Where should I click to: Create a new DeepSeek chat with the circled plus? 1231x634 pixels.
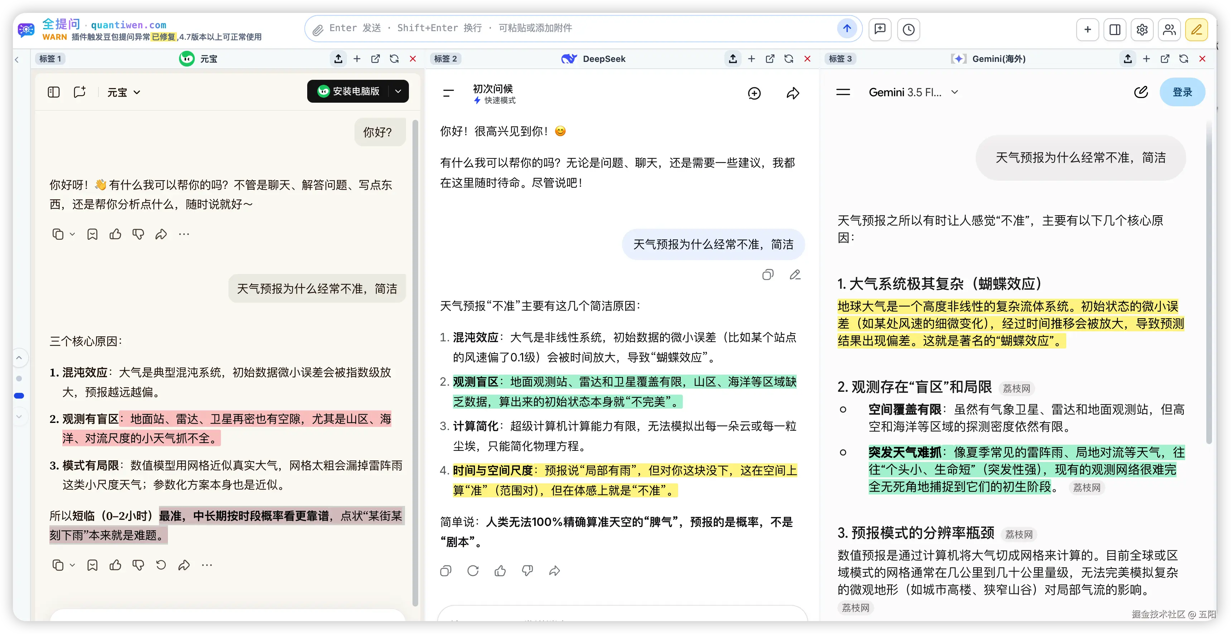tap(754, 93)
